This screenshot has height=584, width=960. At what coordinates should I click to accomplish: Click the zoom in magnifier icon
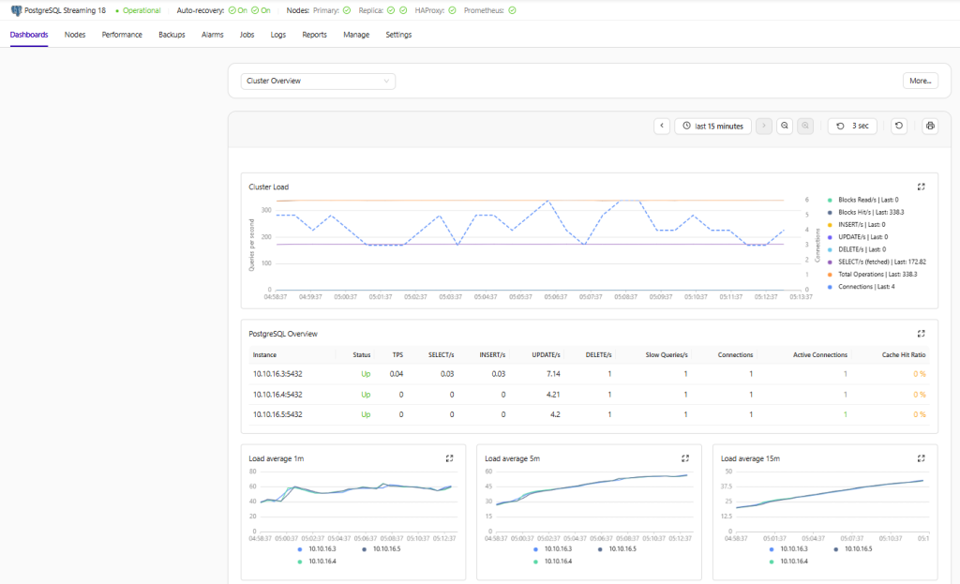coord(805,126)
